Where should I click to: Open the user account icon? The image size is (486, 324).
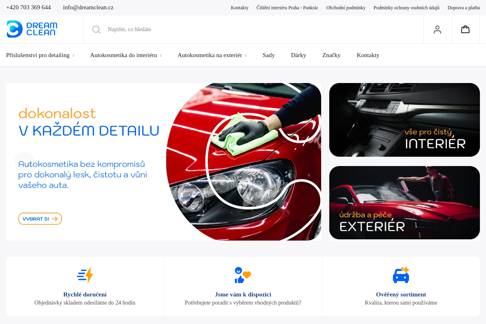(437, 29)
